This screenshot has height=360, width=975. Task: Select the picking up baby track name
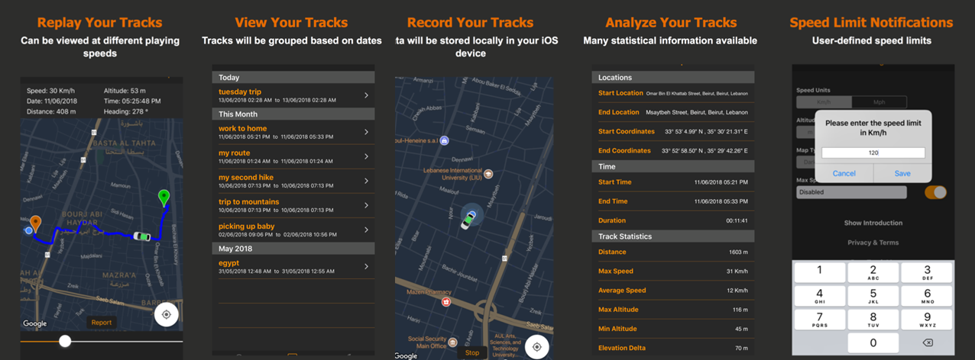tap(247, 226)
